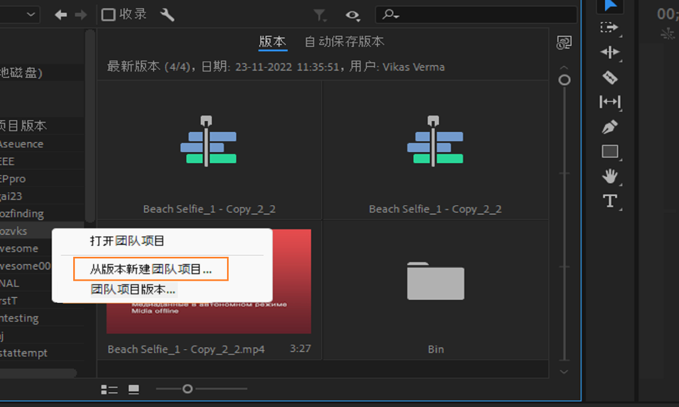Select the Hand tool
679x407 pixels.
coord(610,176)
